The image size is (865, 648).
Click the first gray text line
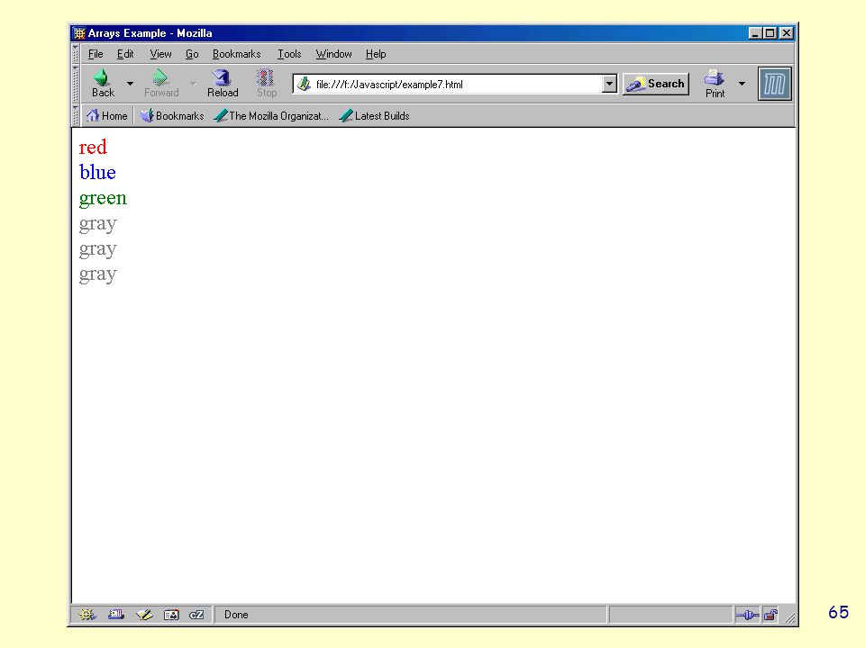pos(98,224)
